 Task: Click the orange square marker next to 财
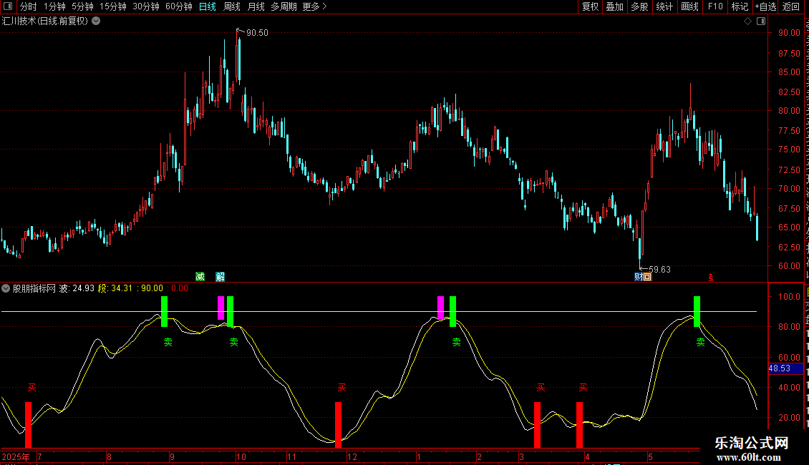[647, 277]
